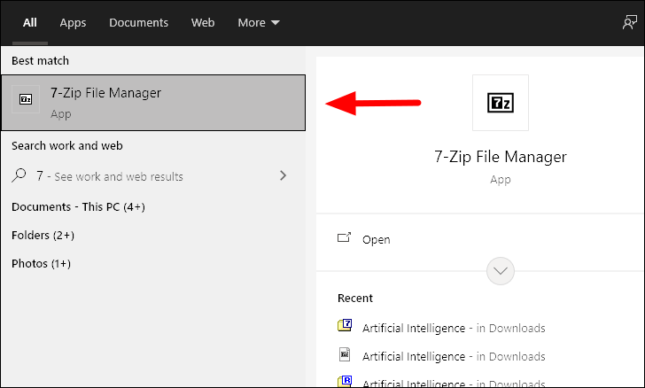Click Open action for 7-Zip
The width and height of the screenshot is (645, 388).
[376, 239]
